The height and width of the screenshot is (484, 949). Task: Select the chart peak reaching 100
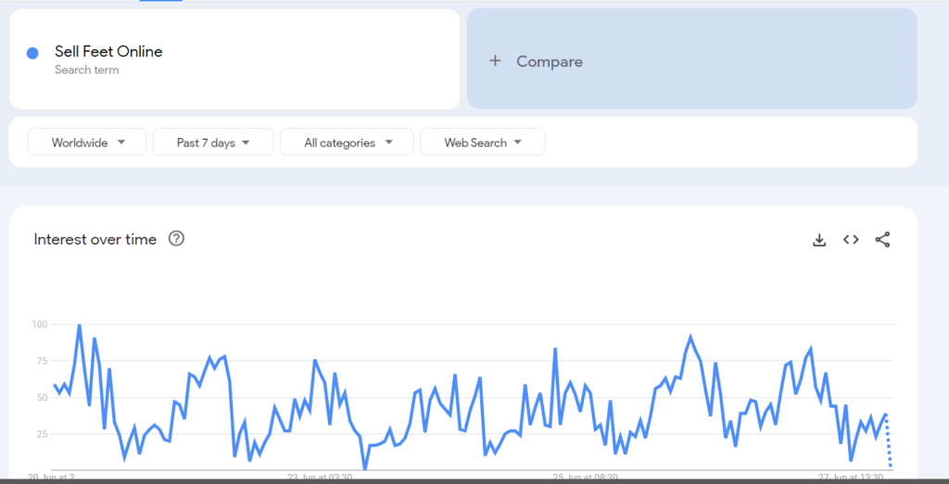pyautogui.click(x=80, y=326)
